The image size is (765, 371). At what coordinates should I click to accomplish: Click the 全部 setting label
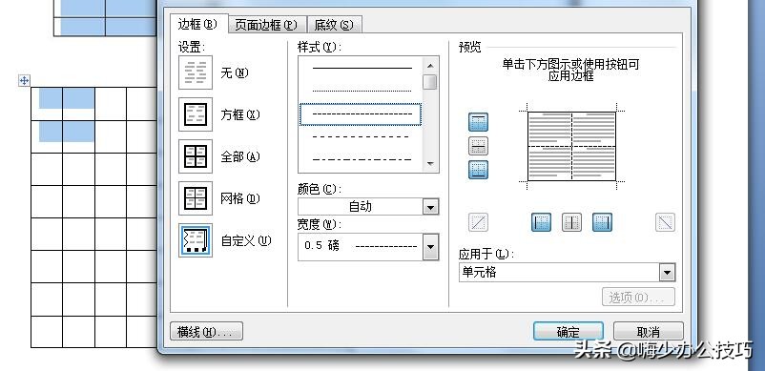pos(240,157)
